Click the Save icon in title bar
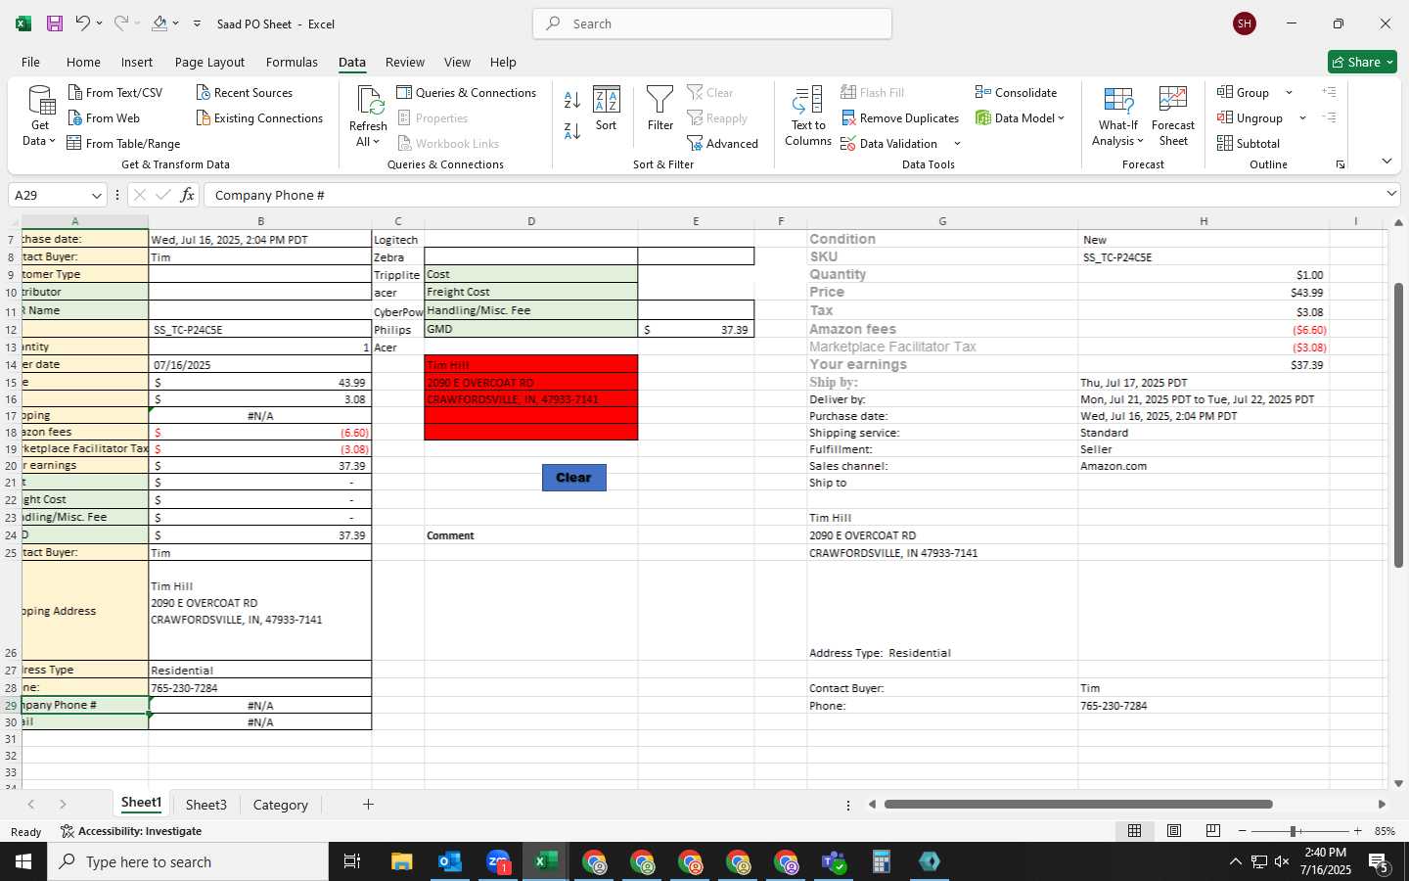Screen dimensions: 1409x881 pyautogui.click(x=55, y=23)
